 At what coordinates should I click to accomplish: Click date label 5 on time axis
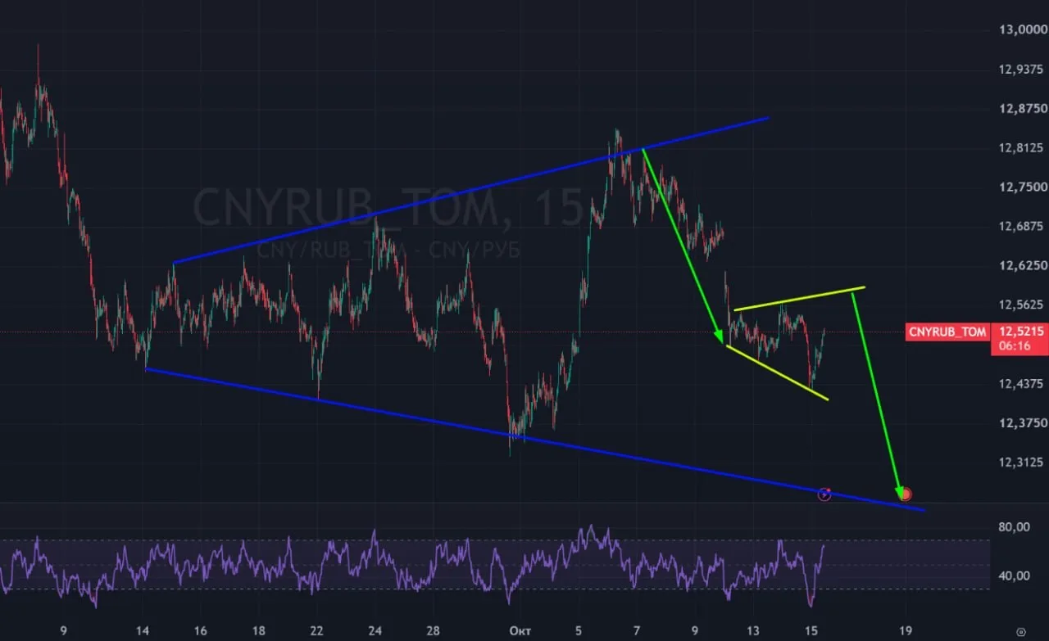tap(579, 631)
